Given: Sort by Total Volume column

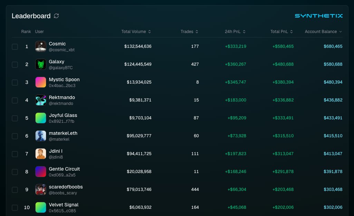Looking at the screenshot, I should coord(136,32).
